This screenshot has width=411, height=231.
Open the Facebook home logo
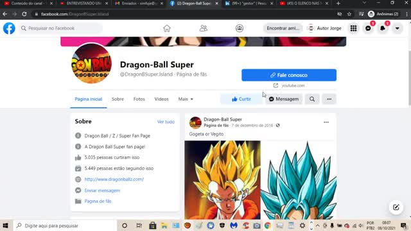[x=9, y=28]
